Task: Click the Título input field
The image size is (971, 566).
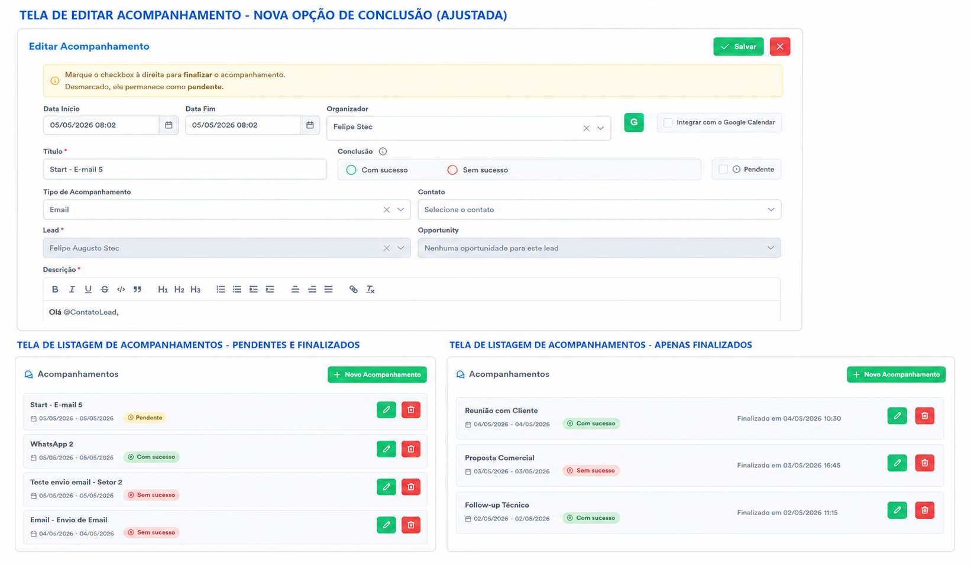Action: [185, 170]
